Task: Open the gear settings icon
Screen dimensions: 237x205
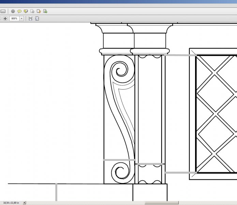Action: 13,11
